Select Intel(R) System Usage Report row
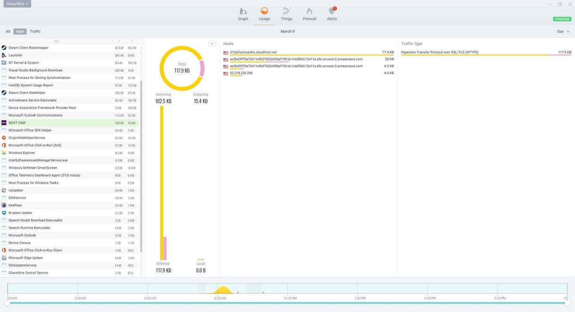This screenshot has width=575, height=312. click(x=70, y=85)
